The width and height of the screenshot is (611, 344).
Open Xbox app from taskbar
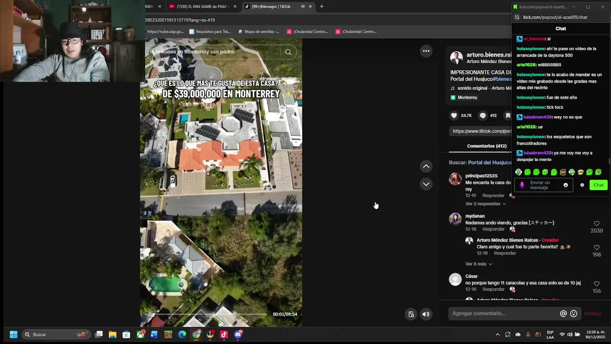point(140,334)
